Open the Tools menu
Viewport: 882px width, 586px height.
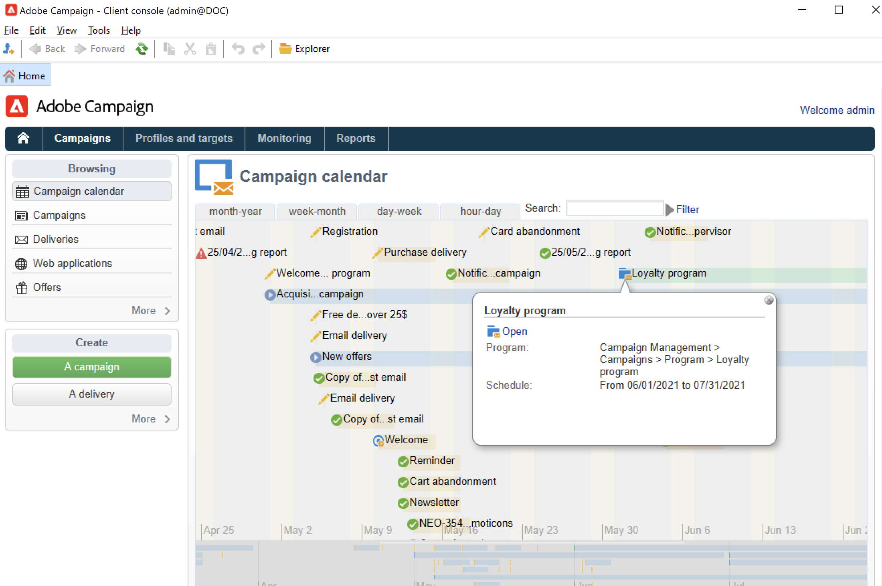click(99, 30)
